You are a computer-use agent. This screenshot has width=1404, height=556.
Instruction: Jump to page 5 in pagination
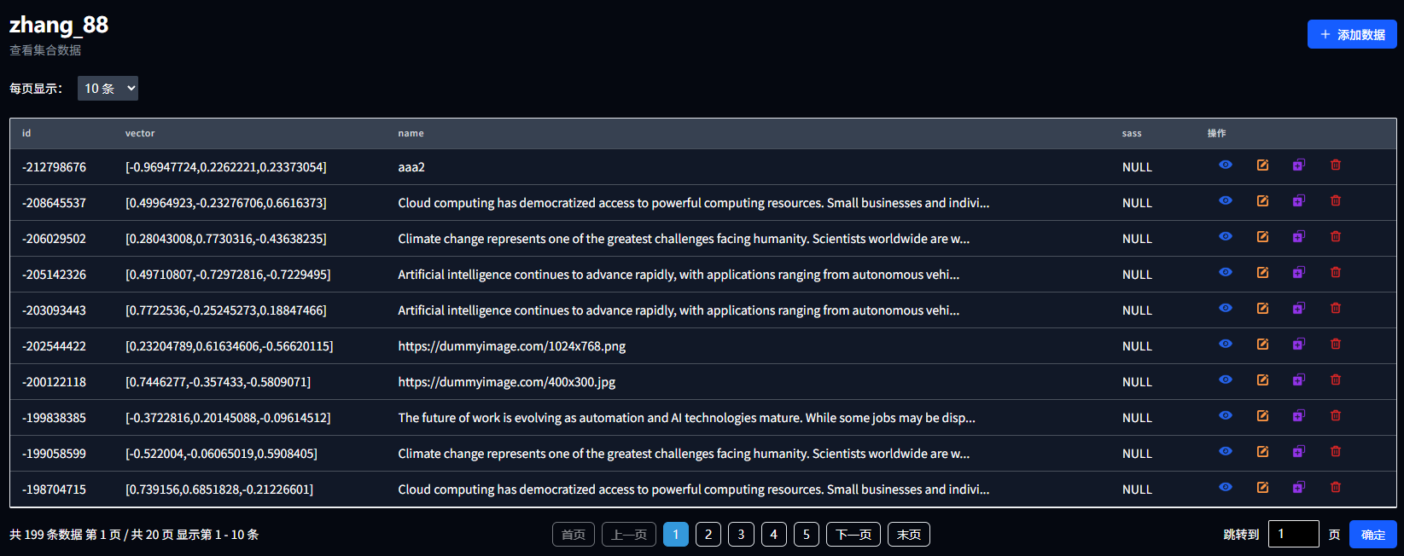click(x=806, y=535)
